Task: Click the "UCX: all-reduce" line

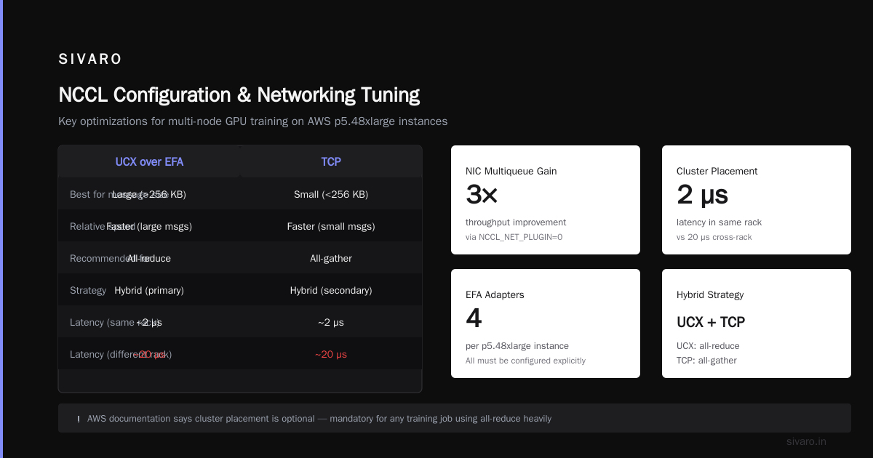Action: (x=708, y=346)
